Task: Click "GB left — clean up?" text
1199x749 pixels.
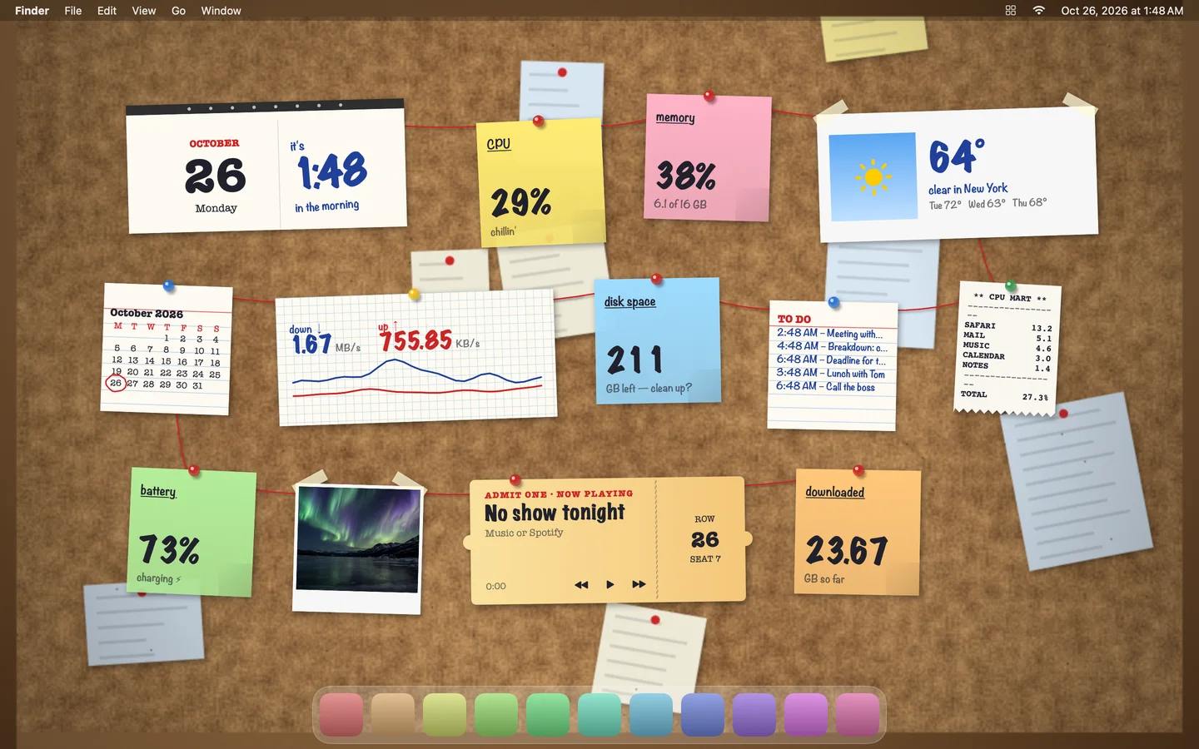Action: tap(649, 389)
